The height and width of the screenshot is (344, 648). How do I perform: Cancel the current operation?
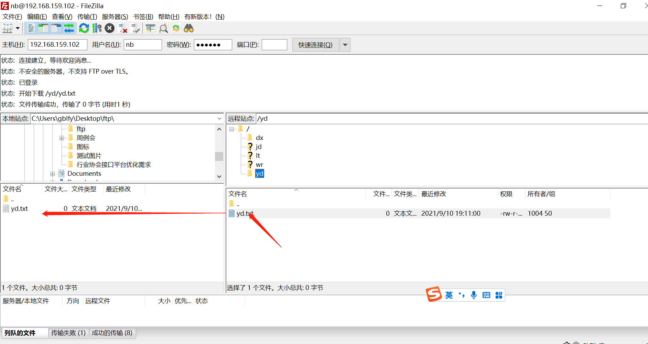coord(110,28)
